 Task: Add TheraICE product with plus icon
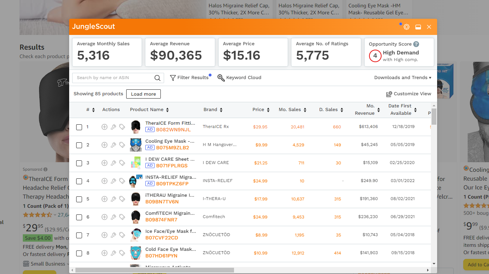[104, 127]
